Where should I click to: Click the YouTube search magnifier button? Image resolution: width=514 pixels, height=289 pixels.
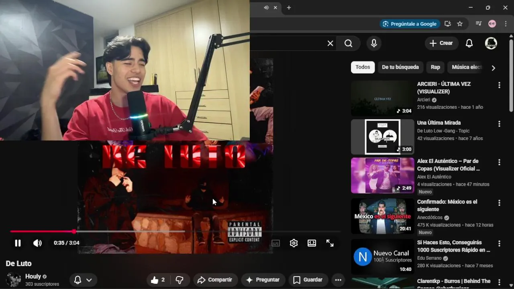[348, 43]
